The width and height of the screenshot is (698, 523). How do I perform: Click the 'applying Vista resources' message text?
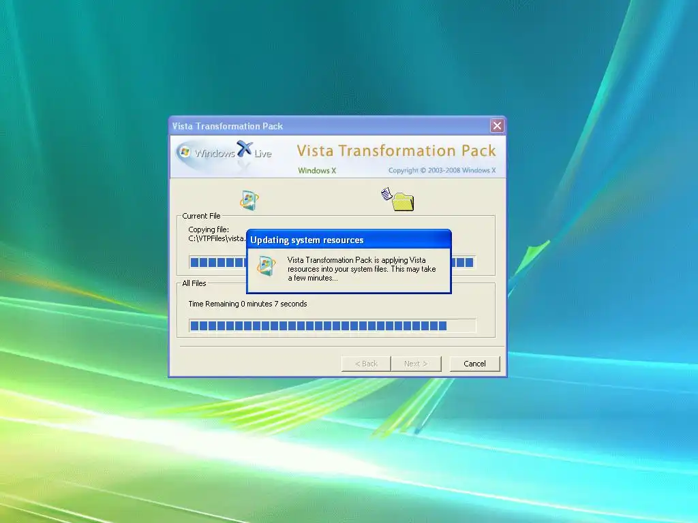361,268
